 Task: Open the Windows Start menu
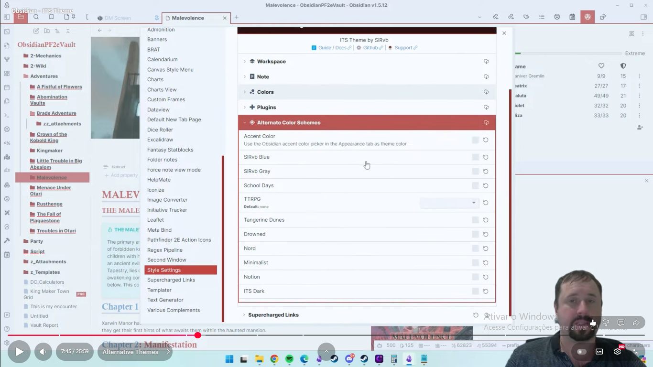(229, 359)
